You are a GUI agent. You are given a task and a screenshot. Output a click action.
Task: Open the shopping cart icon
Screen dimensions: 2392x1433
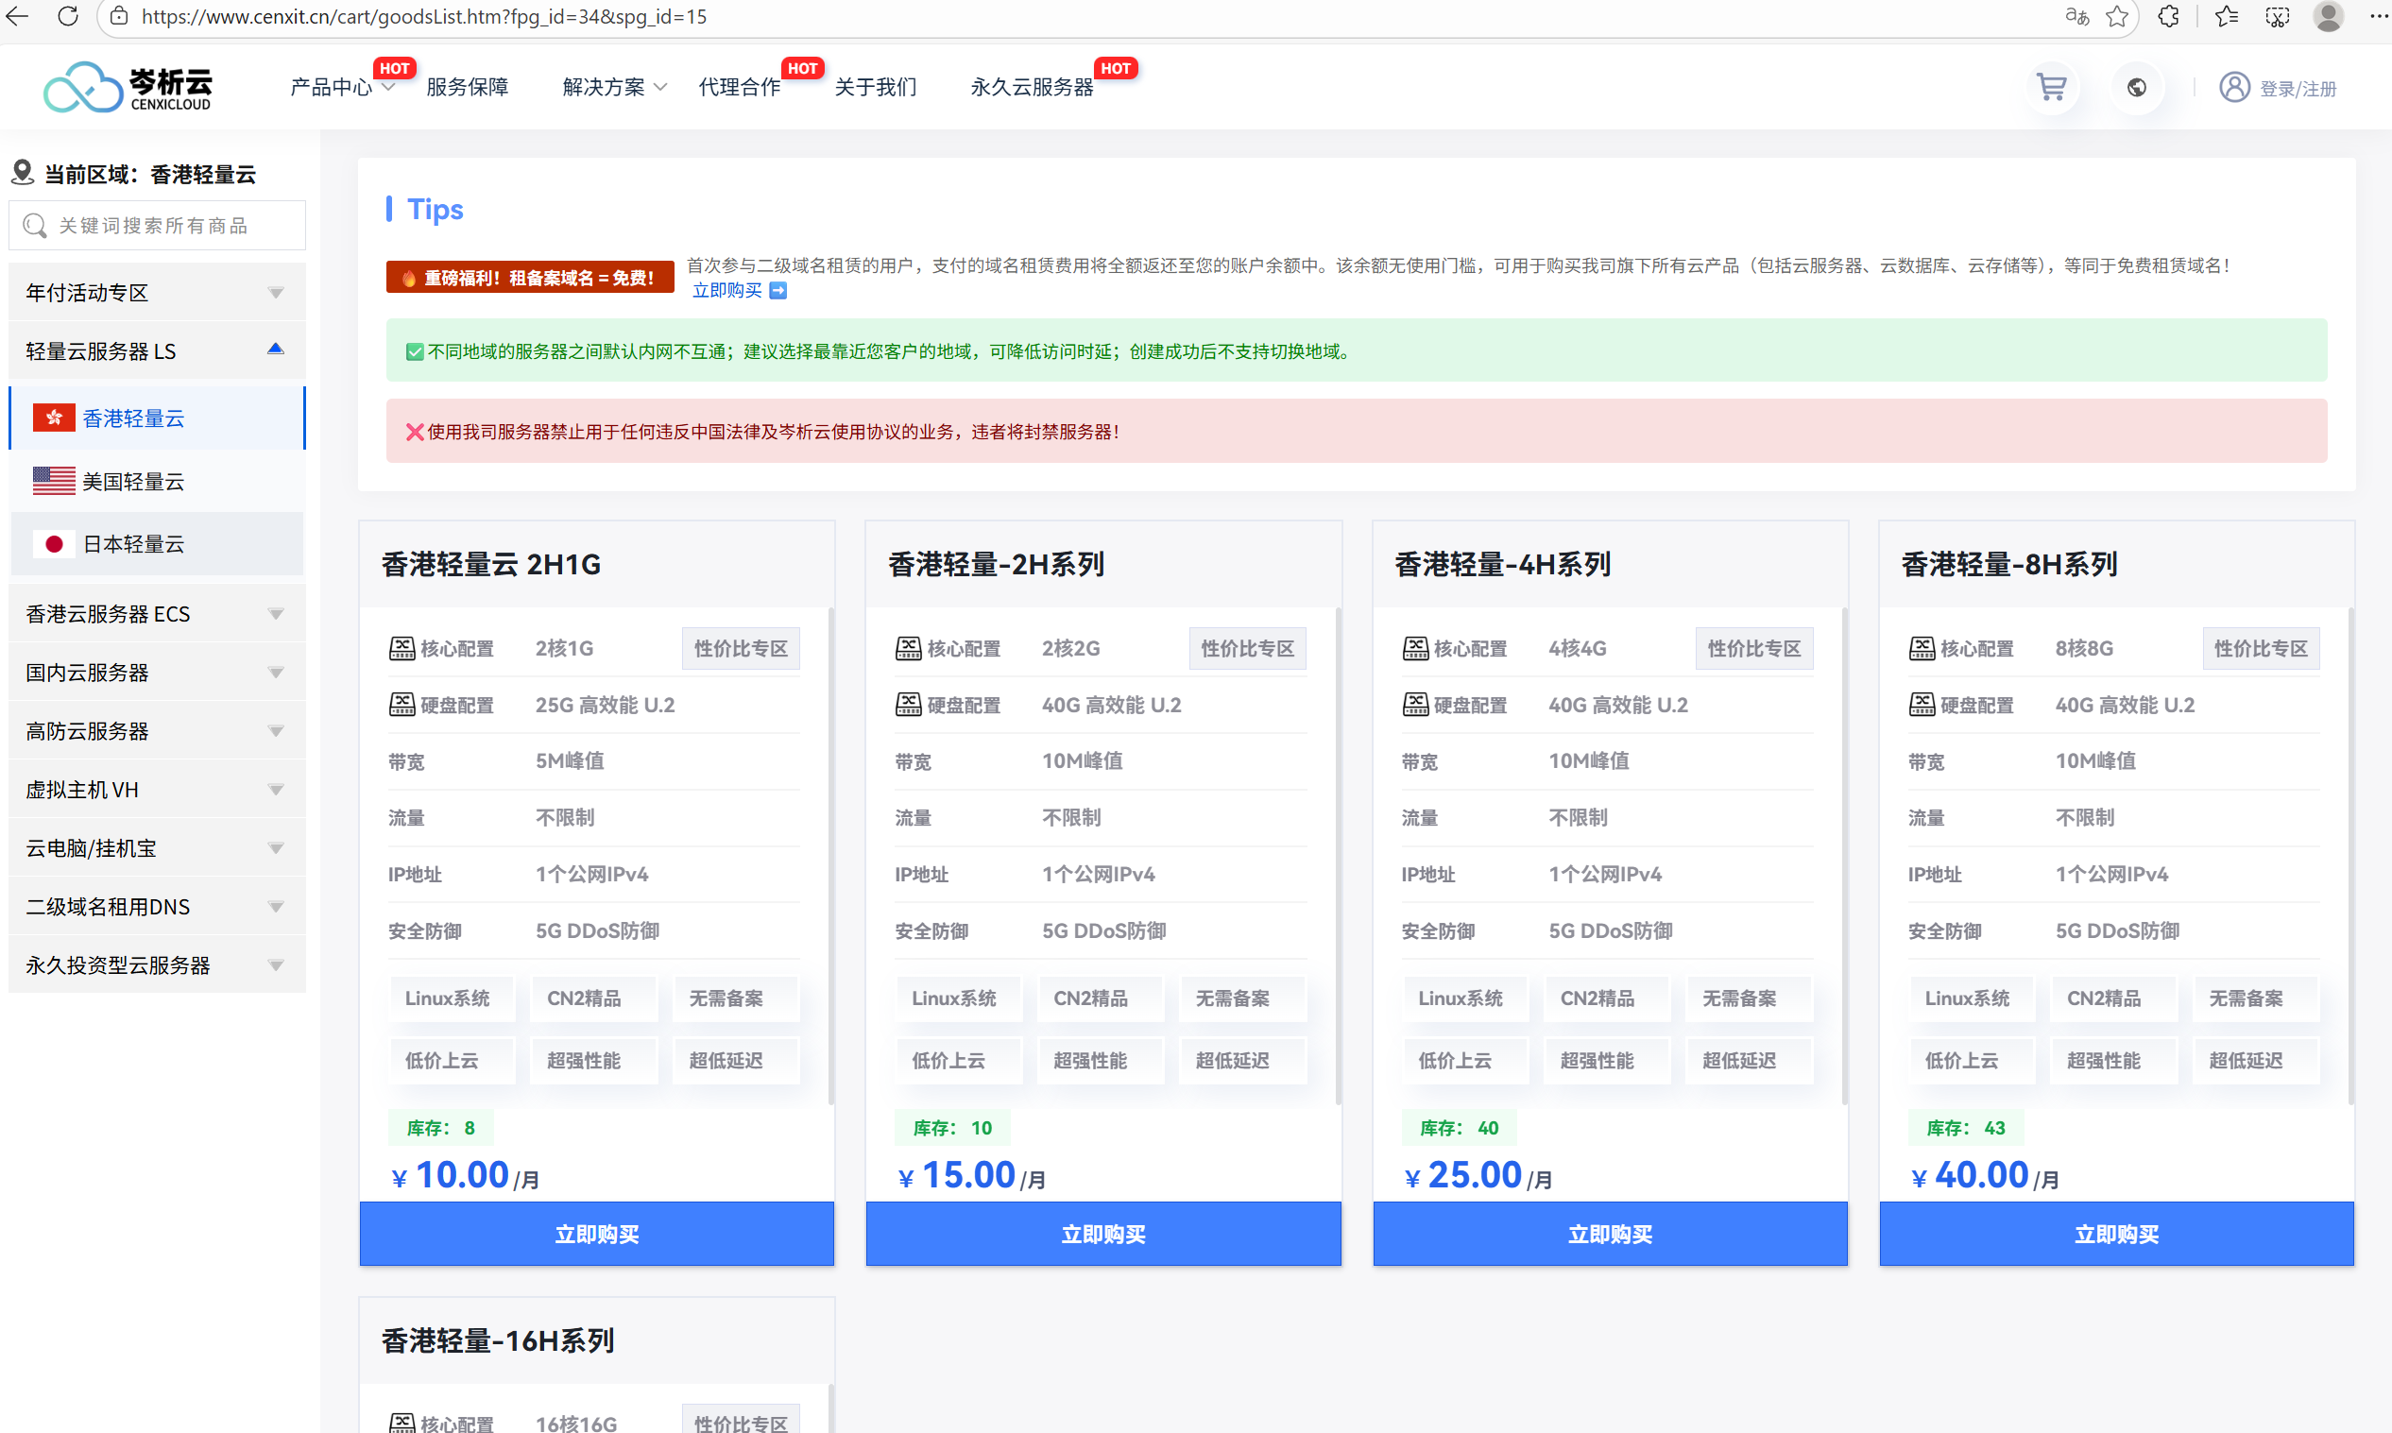point(2050,88)
